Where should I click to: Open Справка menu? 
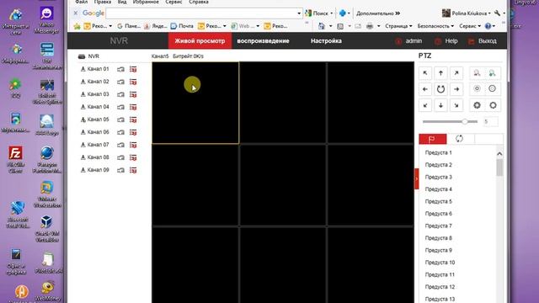[199, 2]
